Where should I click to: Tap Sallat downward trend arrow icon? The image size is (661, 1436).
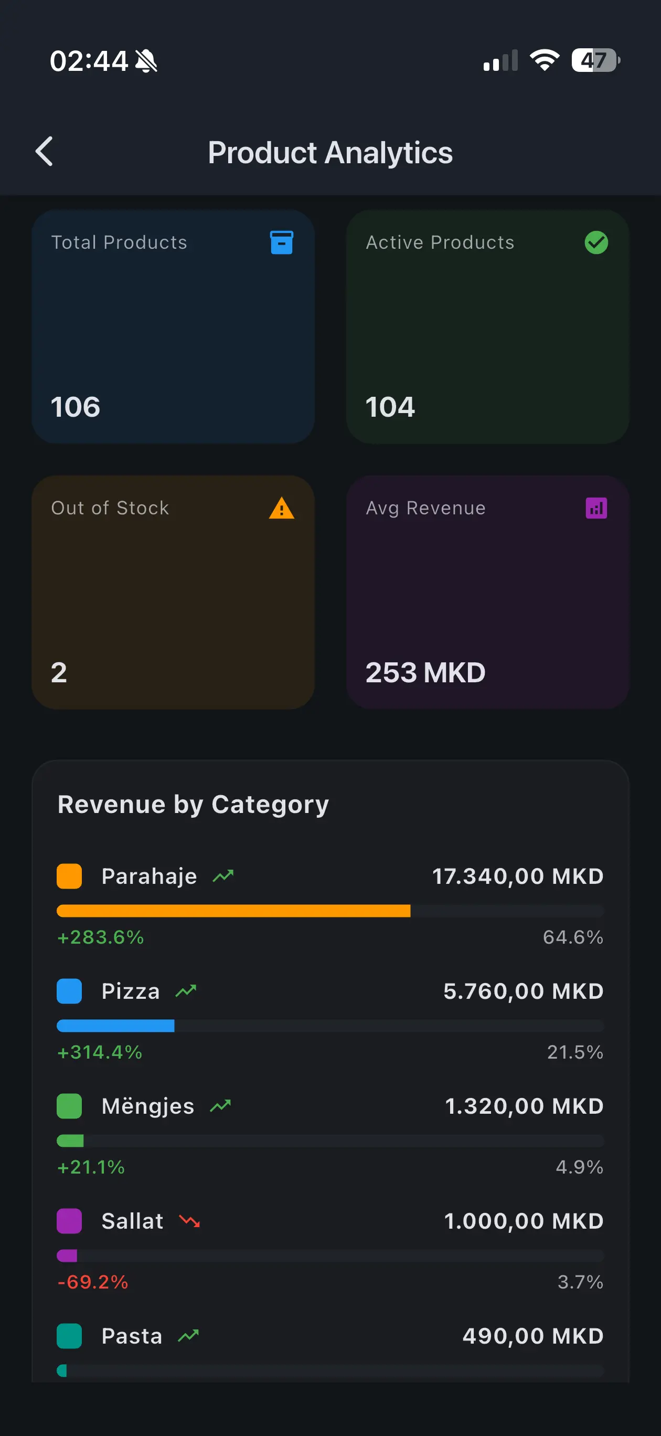189,1221
